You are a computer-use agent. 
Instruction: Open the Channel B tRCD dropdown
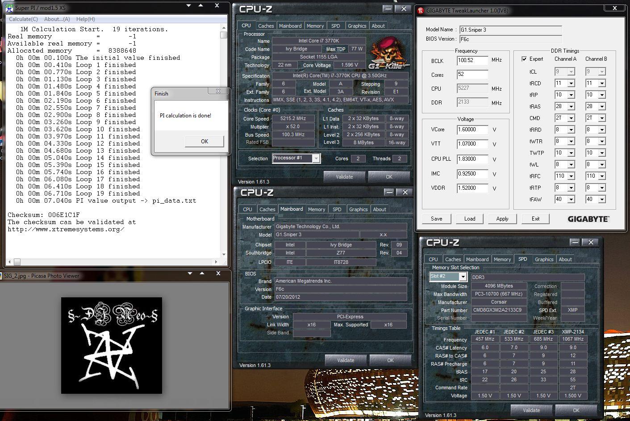[x=602, y=83]
